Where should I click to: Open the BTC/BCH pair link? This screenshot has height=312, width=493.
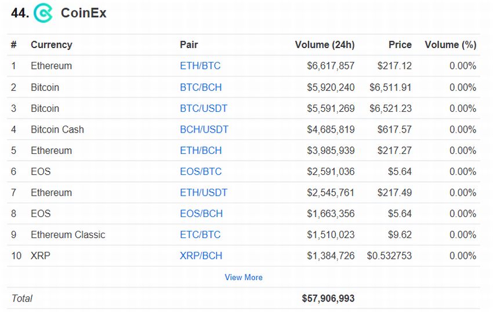(201, 87)
